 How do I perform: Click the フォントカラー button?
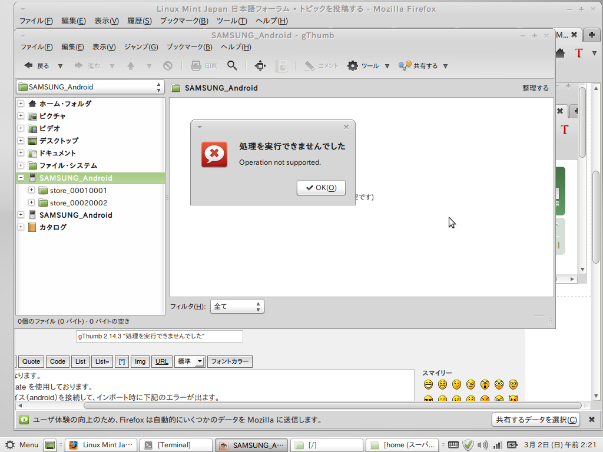coord(230,361)
